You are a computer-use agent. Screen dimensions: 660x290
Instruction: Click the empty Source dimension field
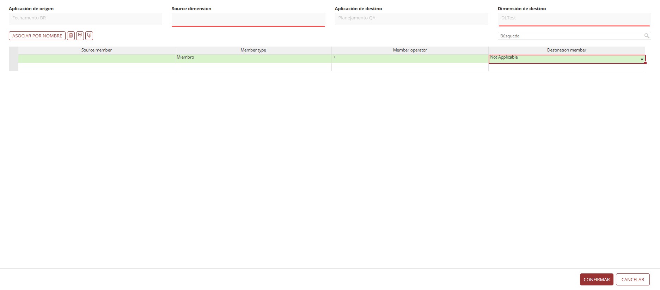(248, 19)
